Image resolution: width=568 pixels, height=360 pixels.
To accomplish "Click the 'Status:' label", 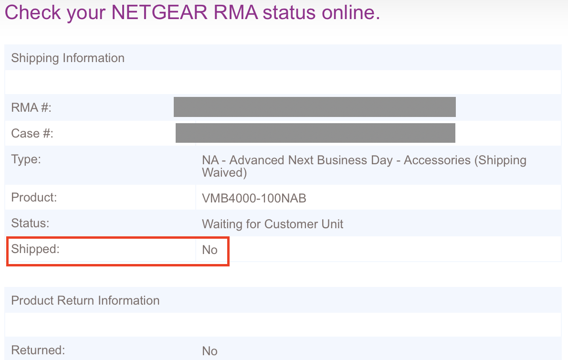I will coord(30,223).
